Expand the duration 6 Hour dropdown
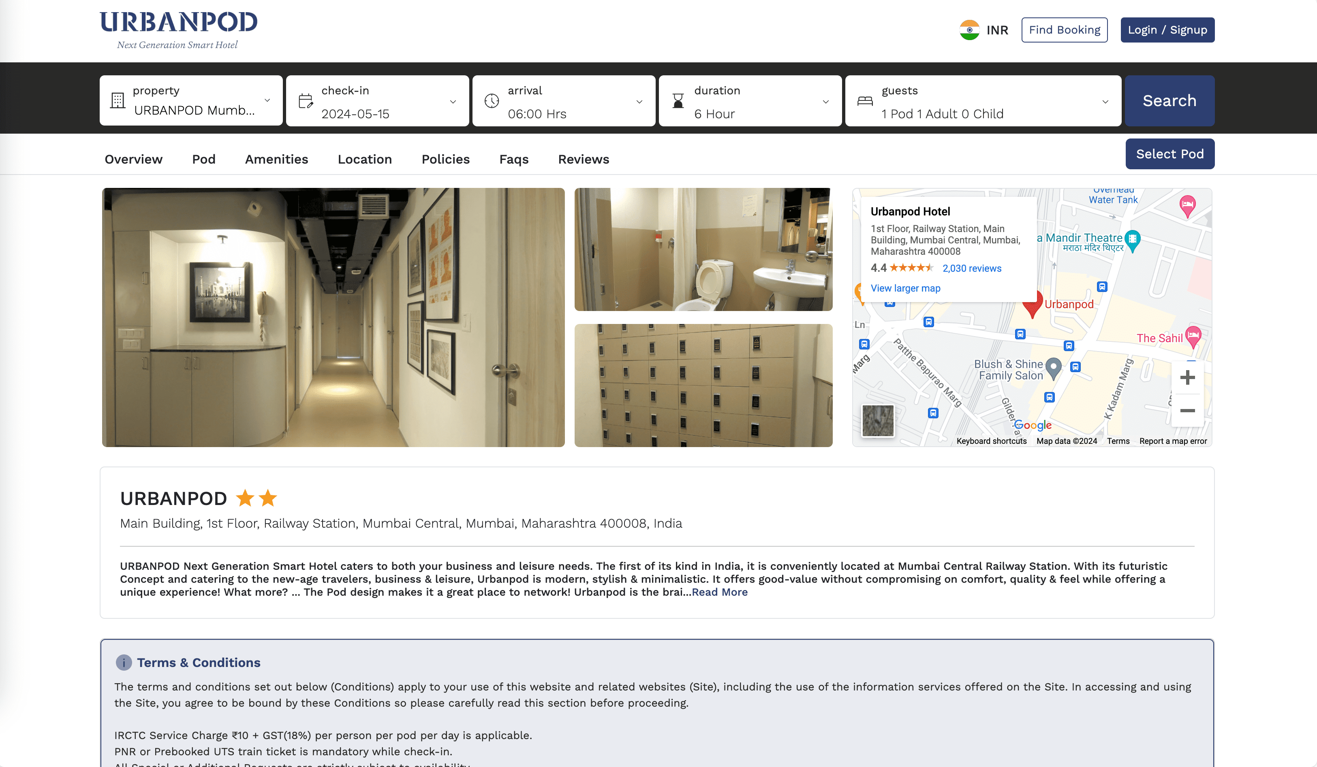The width and height of the screenshot is (1317, 767). (750, 100)
